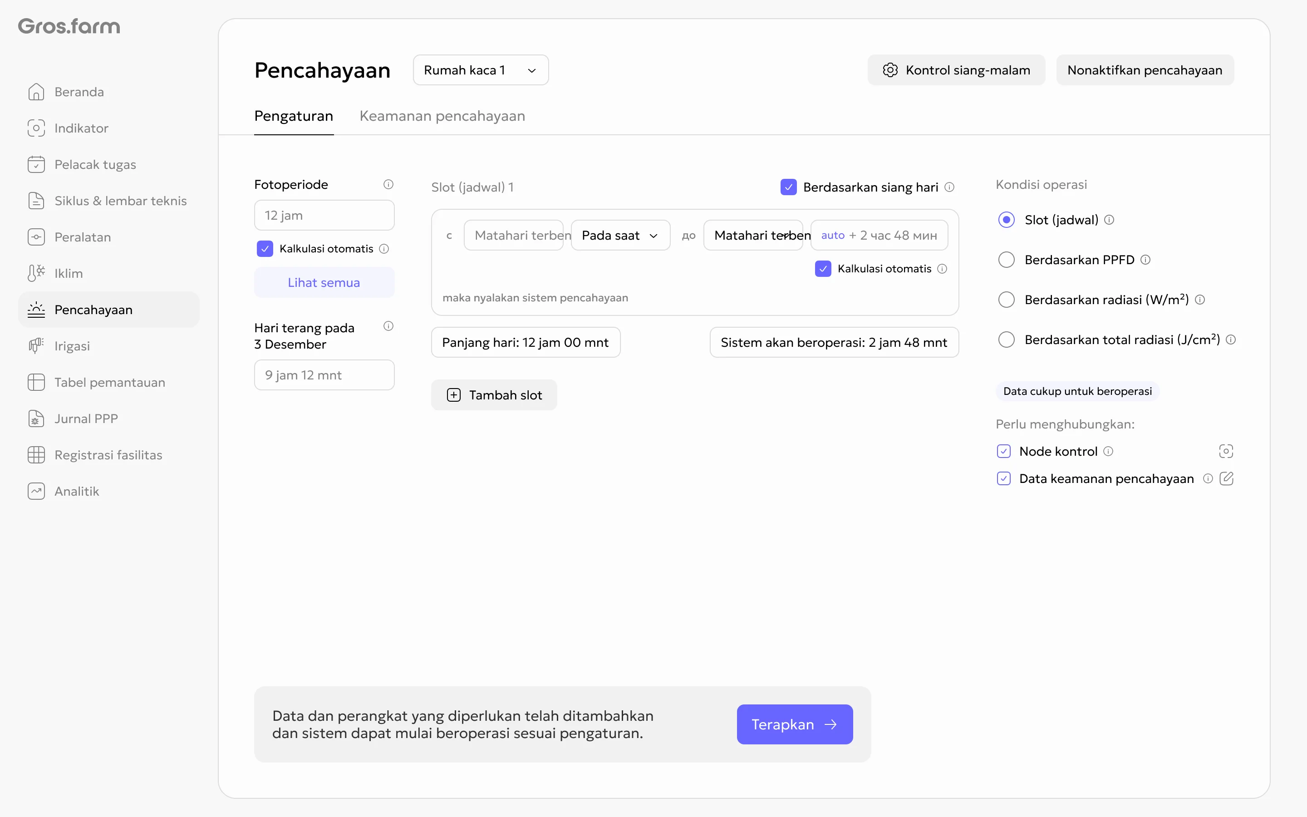Open the Rumah kaca 1 dropdown
The image size is (1307, 817).
tap(481, 70)
